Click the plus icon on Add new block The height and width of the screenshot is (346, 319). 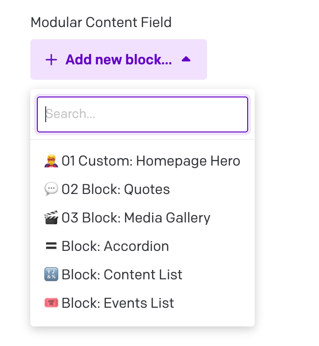51,60
